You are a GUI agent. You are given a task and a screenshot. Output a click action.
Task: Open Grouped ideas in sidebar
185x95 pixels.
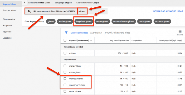pyautogui.click(x=9, y=10)
